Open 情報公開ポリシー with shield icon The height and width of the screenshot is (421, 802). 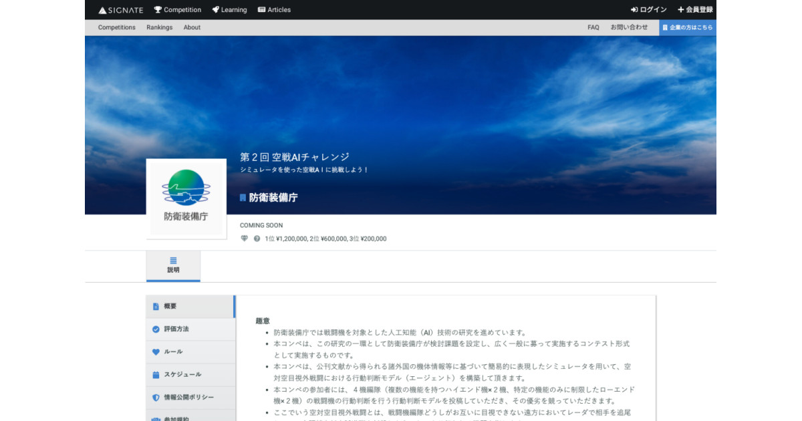click(x=191, y=398)
